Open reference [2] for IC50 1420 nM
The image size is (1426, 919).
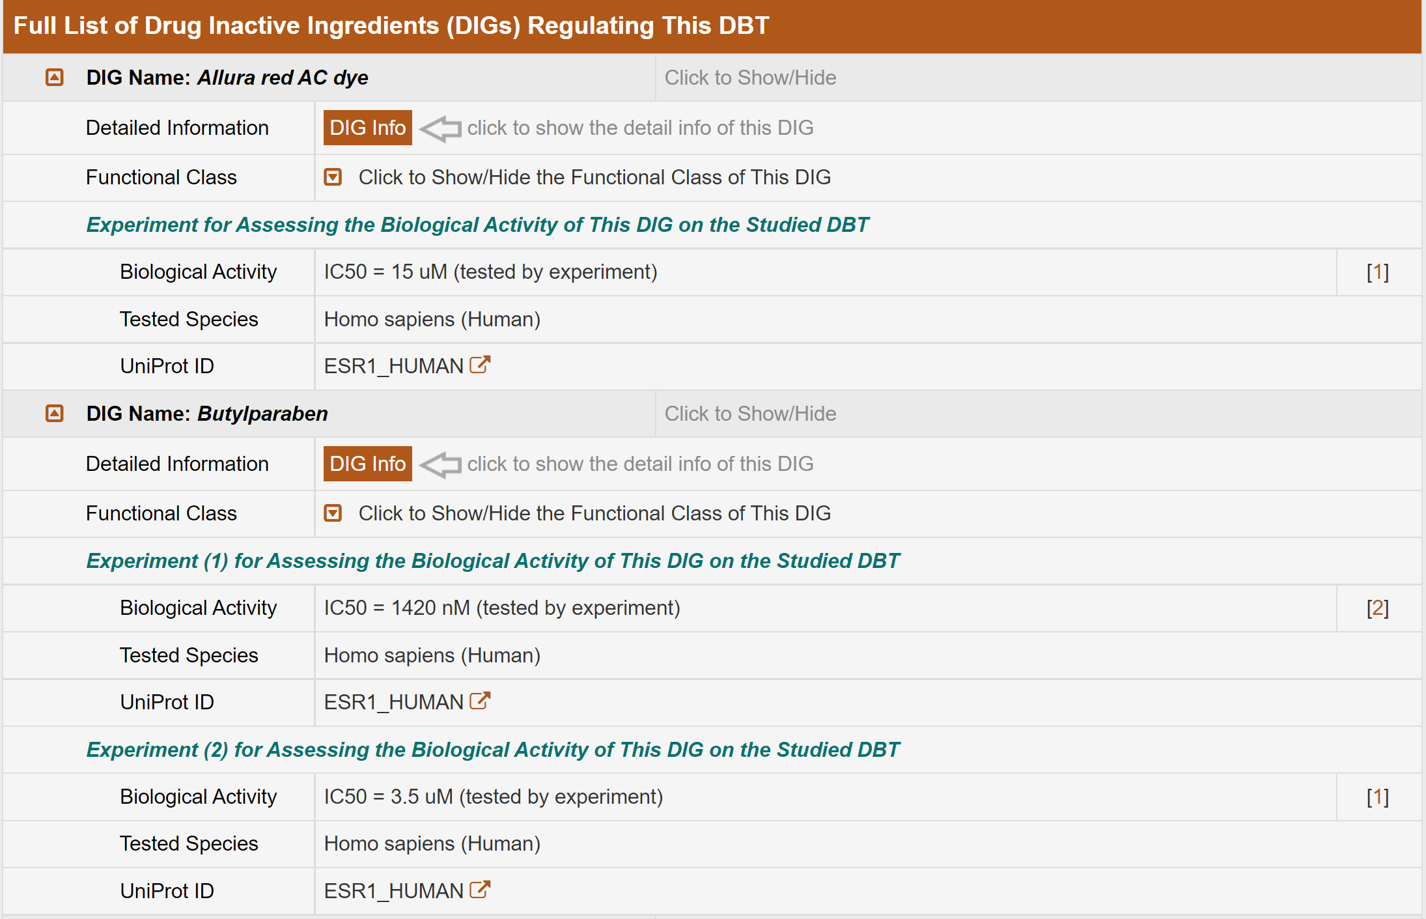1377,608
